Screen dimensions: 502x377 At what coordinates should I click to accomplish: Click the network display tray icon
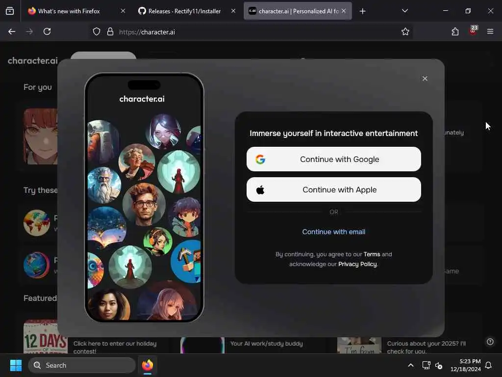[426, 365]
